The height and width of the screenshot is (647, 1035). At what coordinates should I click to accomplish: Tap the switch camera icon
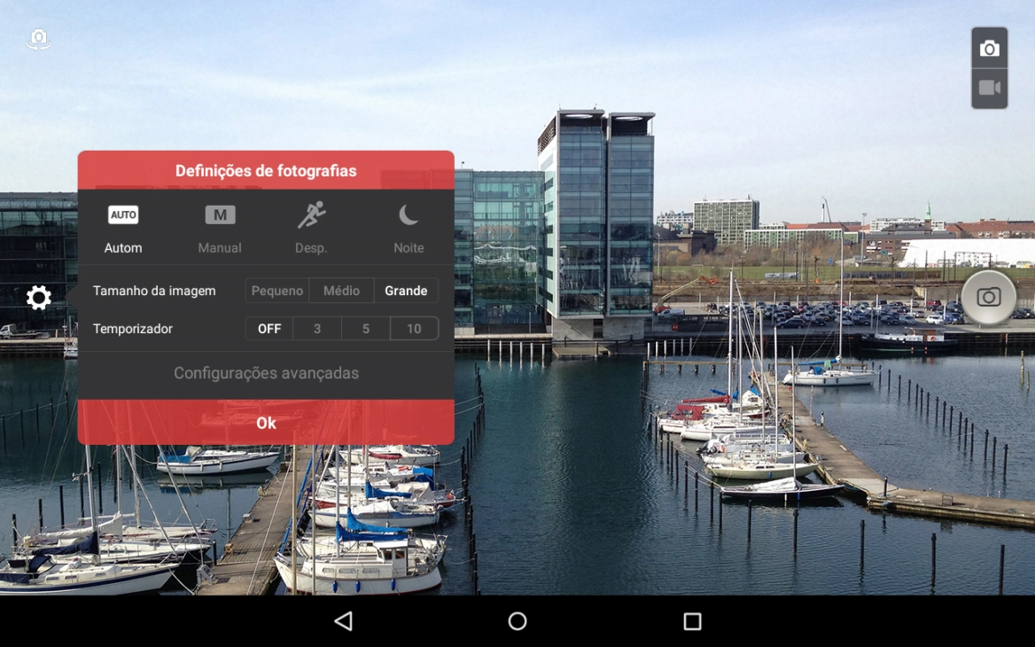pos(38,39)
